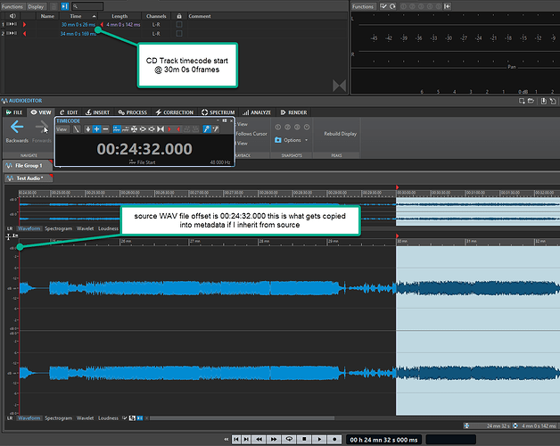Select Wavelet view in upper overview
The image size is (560, 446).
click(x=85, y=228)
